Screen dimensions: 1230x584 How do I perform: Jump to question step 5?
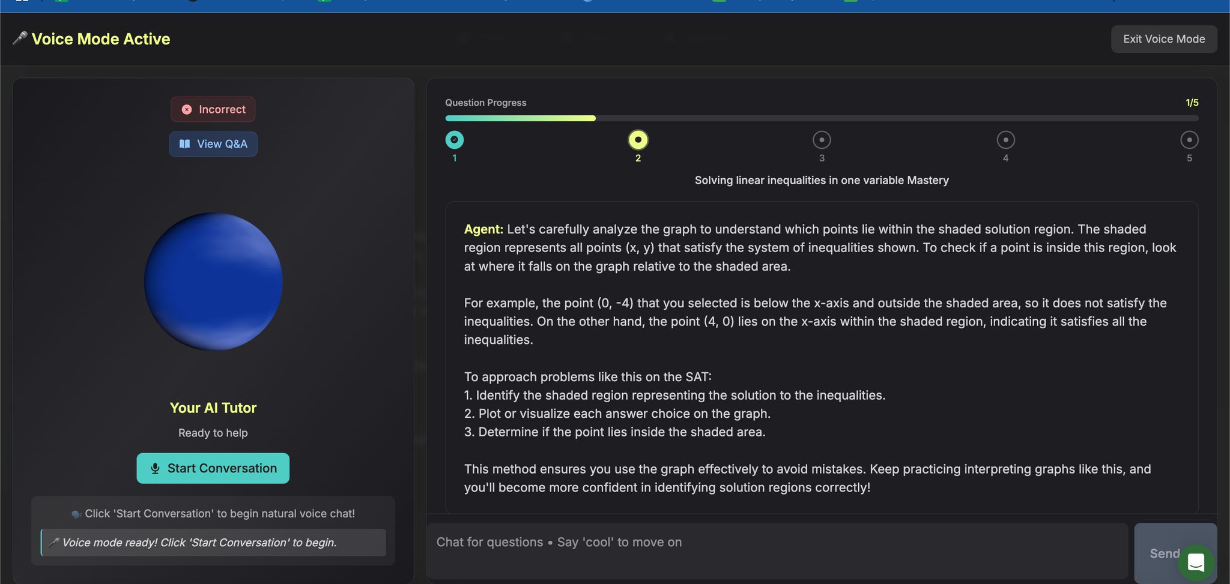[1189, 140]
